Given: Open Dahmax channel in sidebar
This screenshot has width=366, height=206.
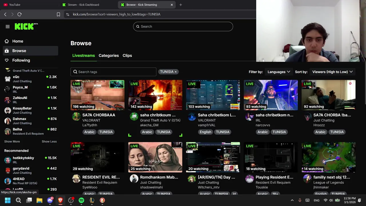Looking at the screenshot, I should 30,121.
